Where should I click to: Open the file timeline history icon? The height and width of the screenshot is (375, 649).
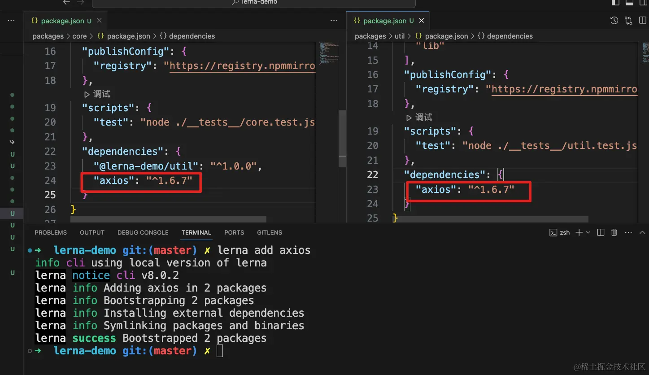(614, 21)
